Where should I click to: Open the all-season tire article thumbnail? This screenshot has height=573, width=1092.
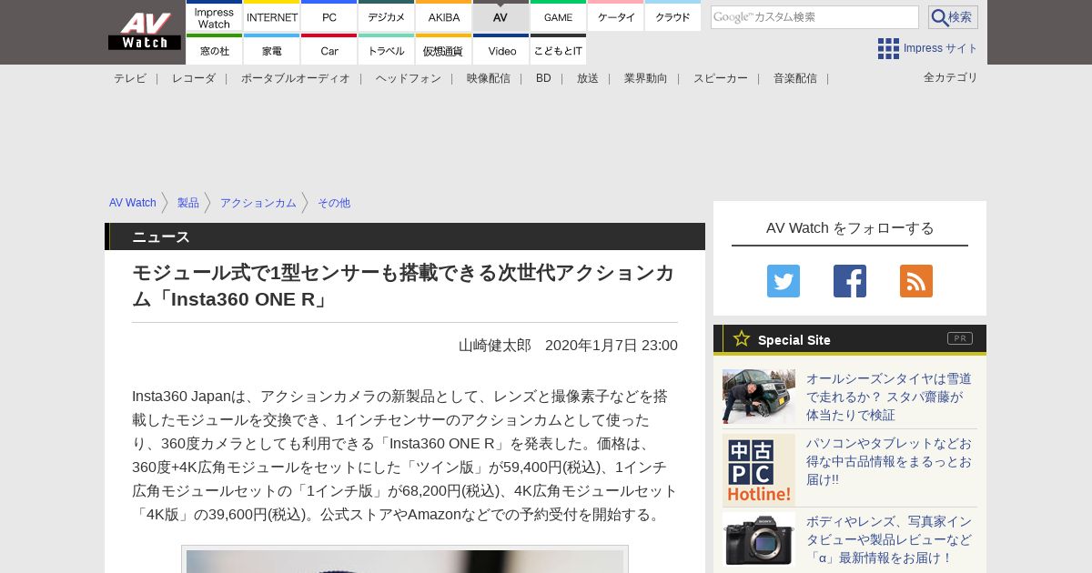click(759, 397)
